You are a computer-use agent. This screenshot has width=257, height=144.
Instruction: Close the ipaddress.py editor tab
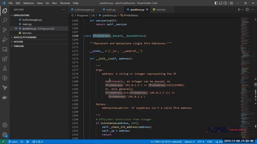pyautogui.click(x=147, y=10)
